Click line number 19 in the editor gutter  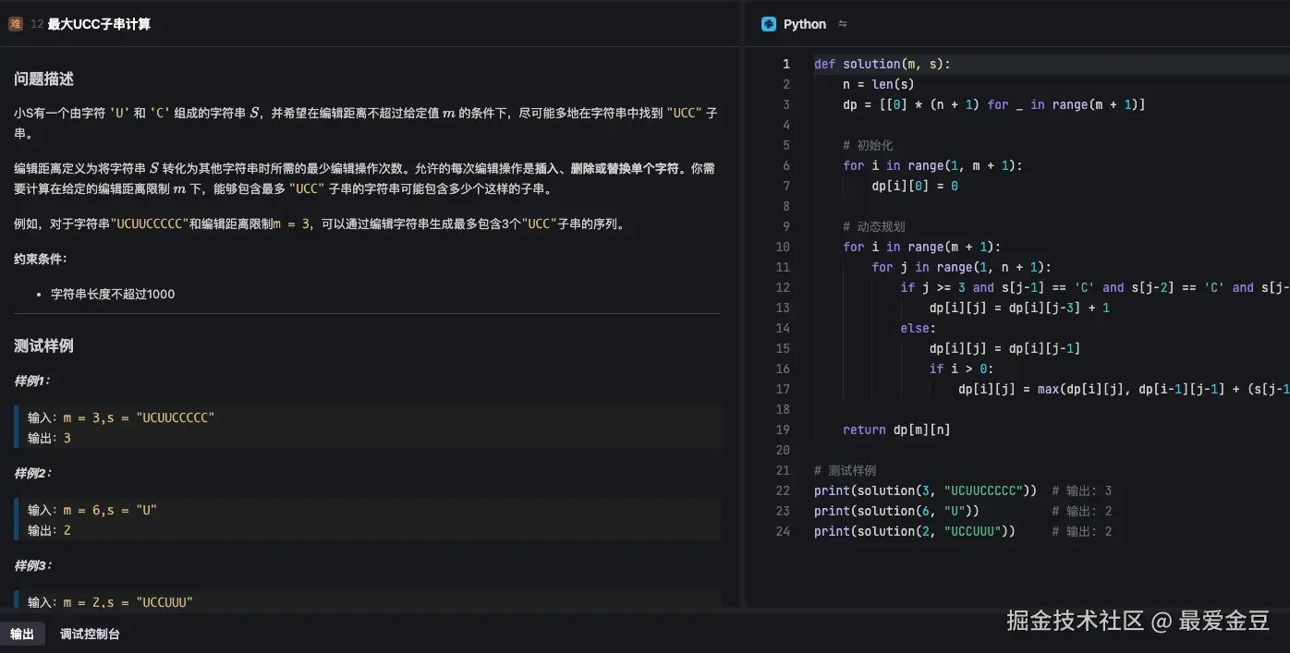(x=783, y=429)
